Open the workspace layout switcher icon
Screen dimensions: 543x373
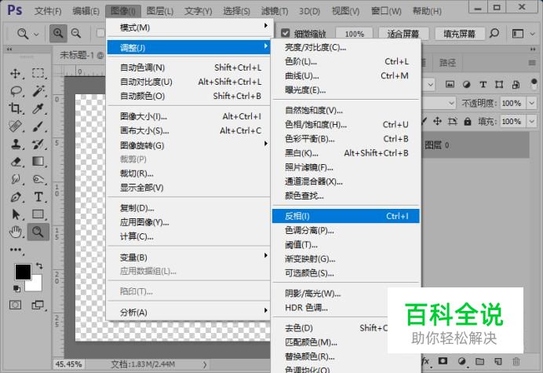[517, 34]
